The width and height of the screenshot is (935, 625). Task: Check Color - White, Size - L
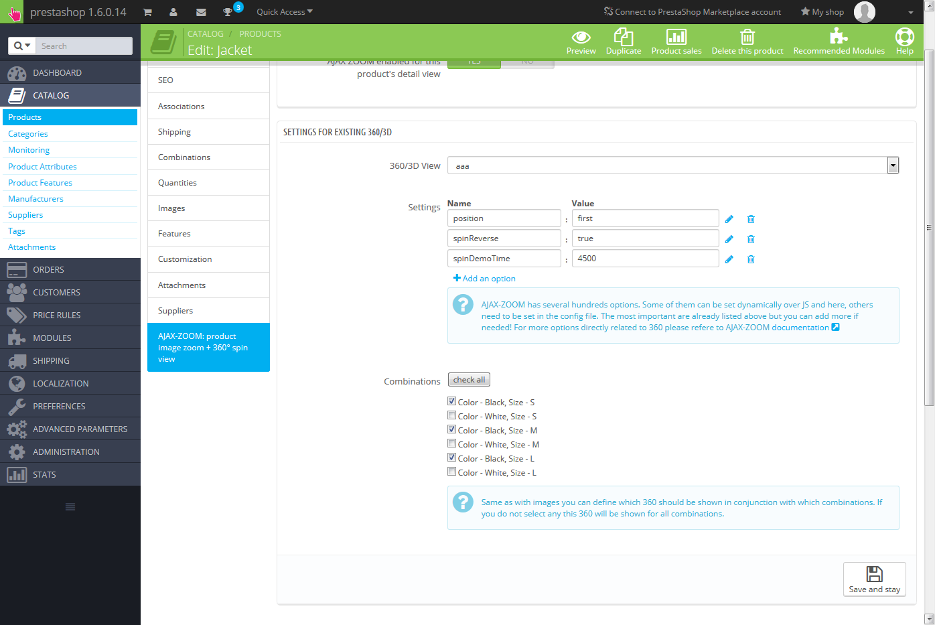[452, 472]
